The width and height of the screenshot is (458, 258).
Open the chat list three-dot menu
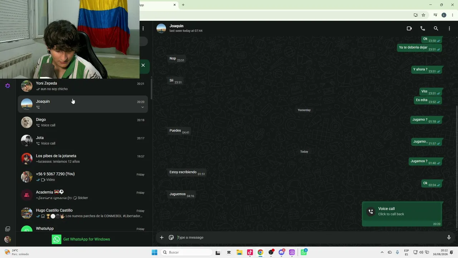(x=143, y=28)
